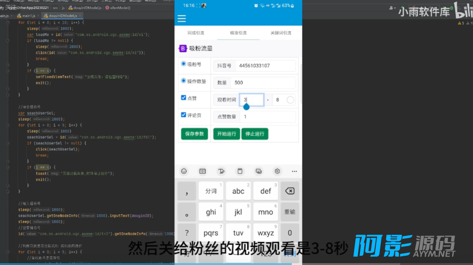Tap the def key on keyboard

tap(265, 191)
